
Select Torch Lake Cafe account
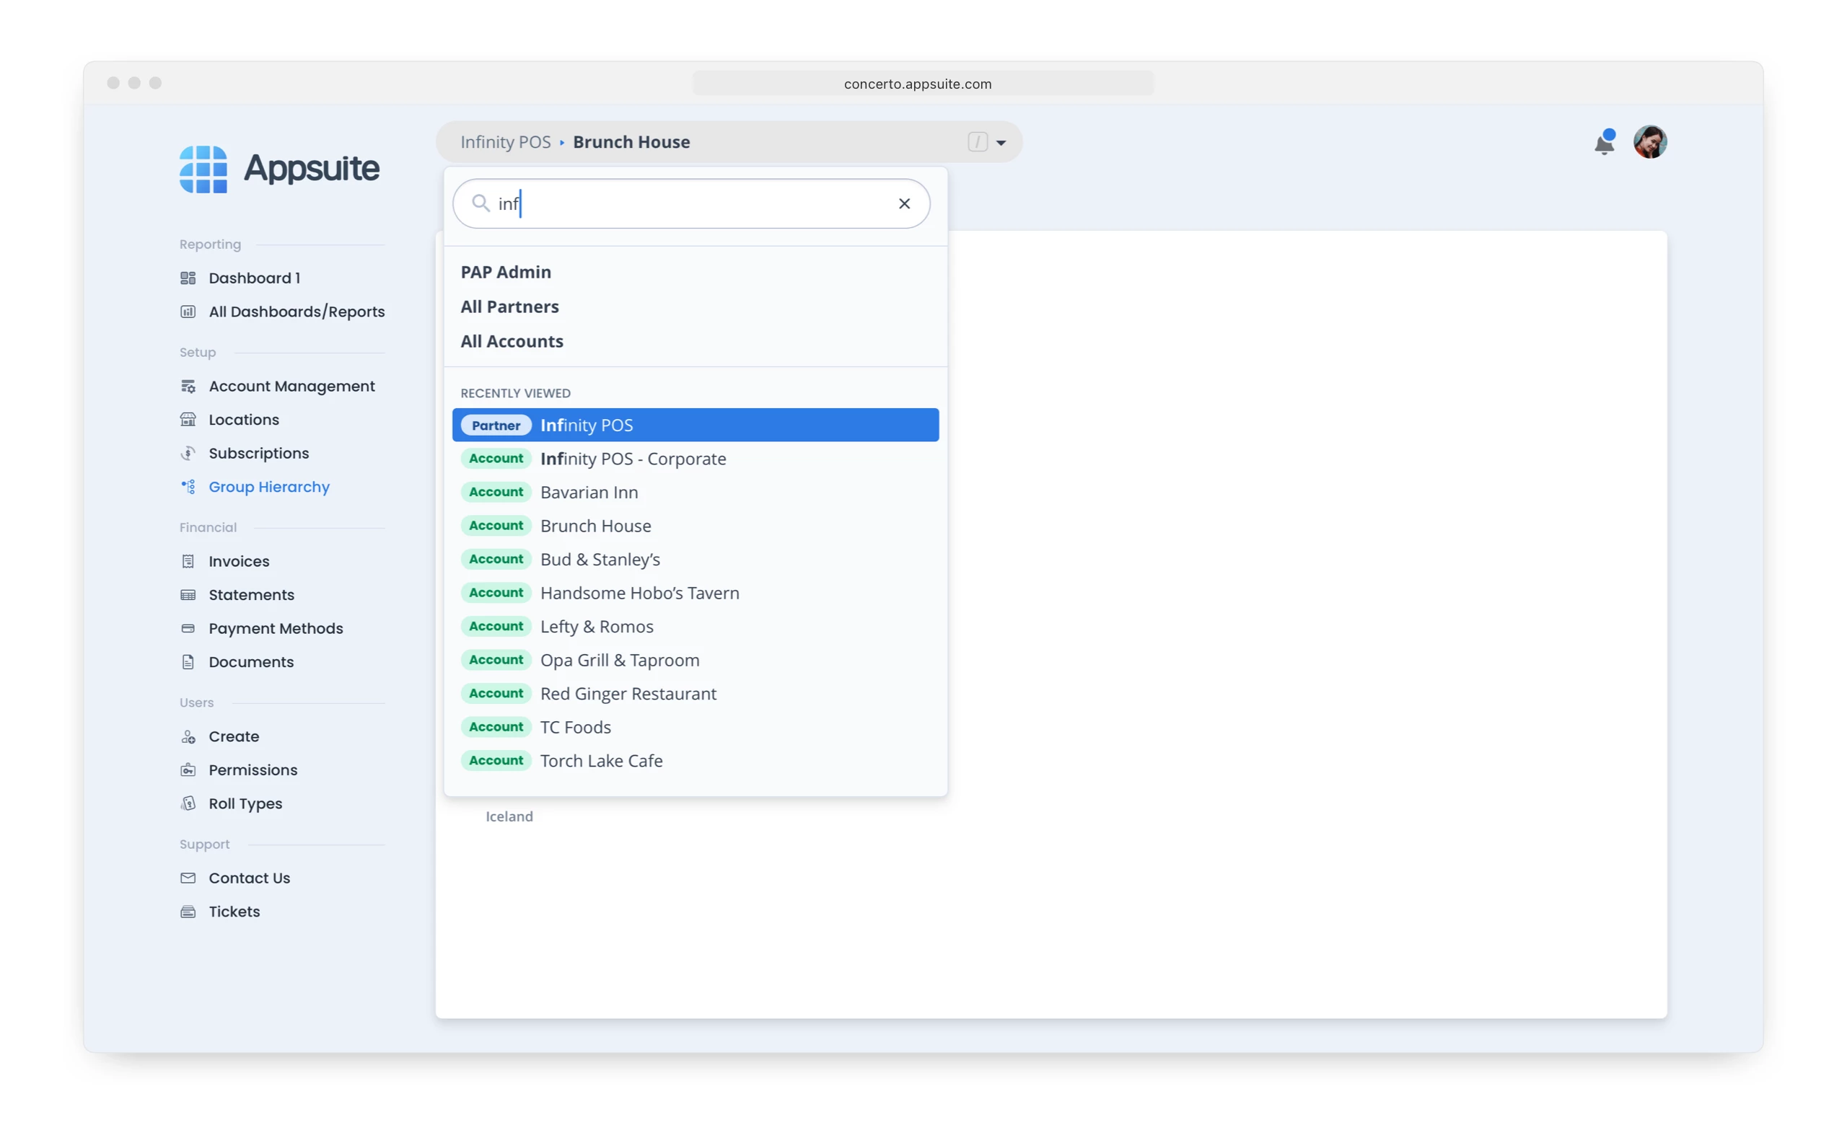pos(601,761)
